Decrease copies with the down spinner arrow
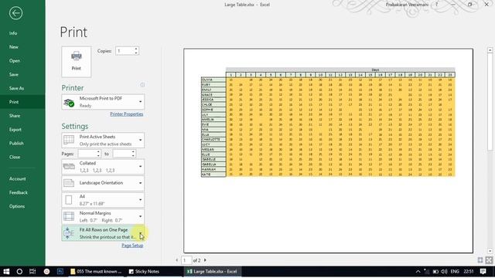This screenshot has width=495, height=278. tap(136, 53)
